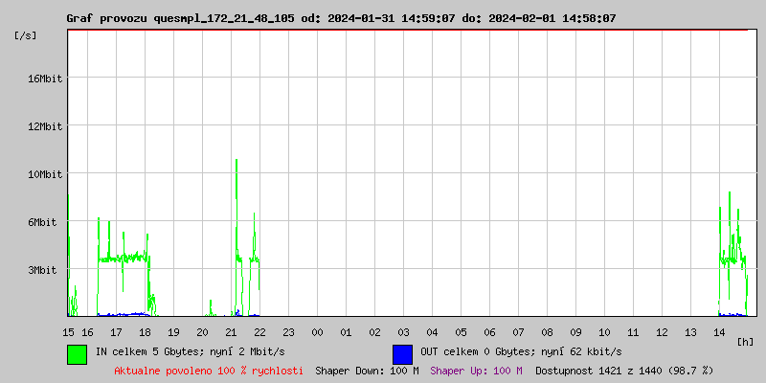Select hour 21 on the time axis
Screen dimensions: 766x383
coord(231,332)
